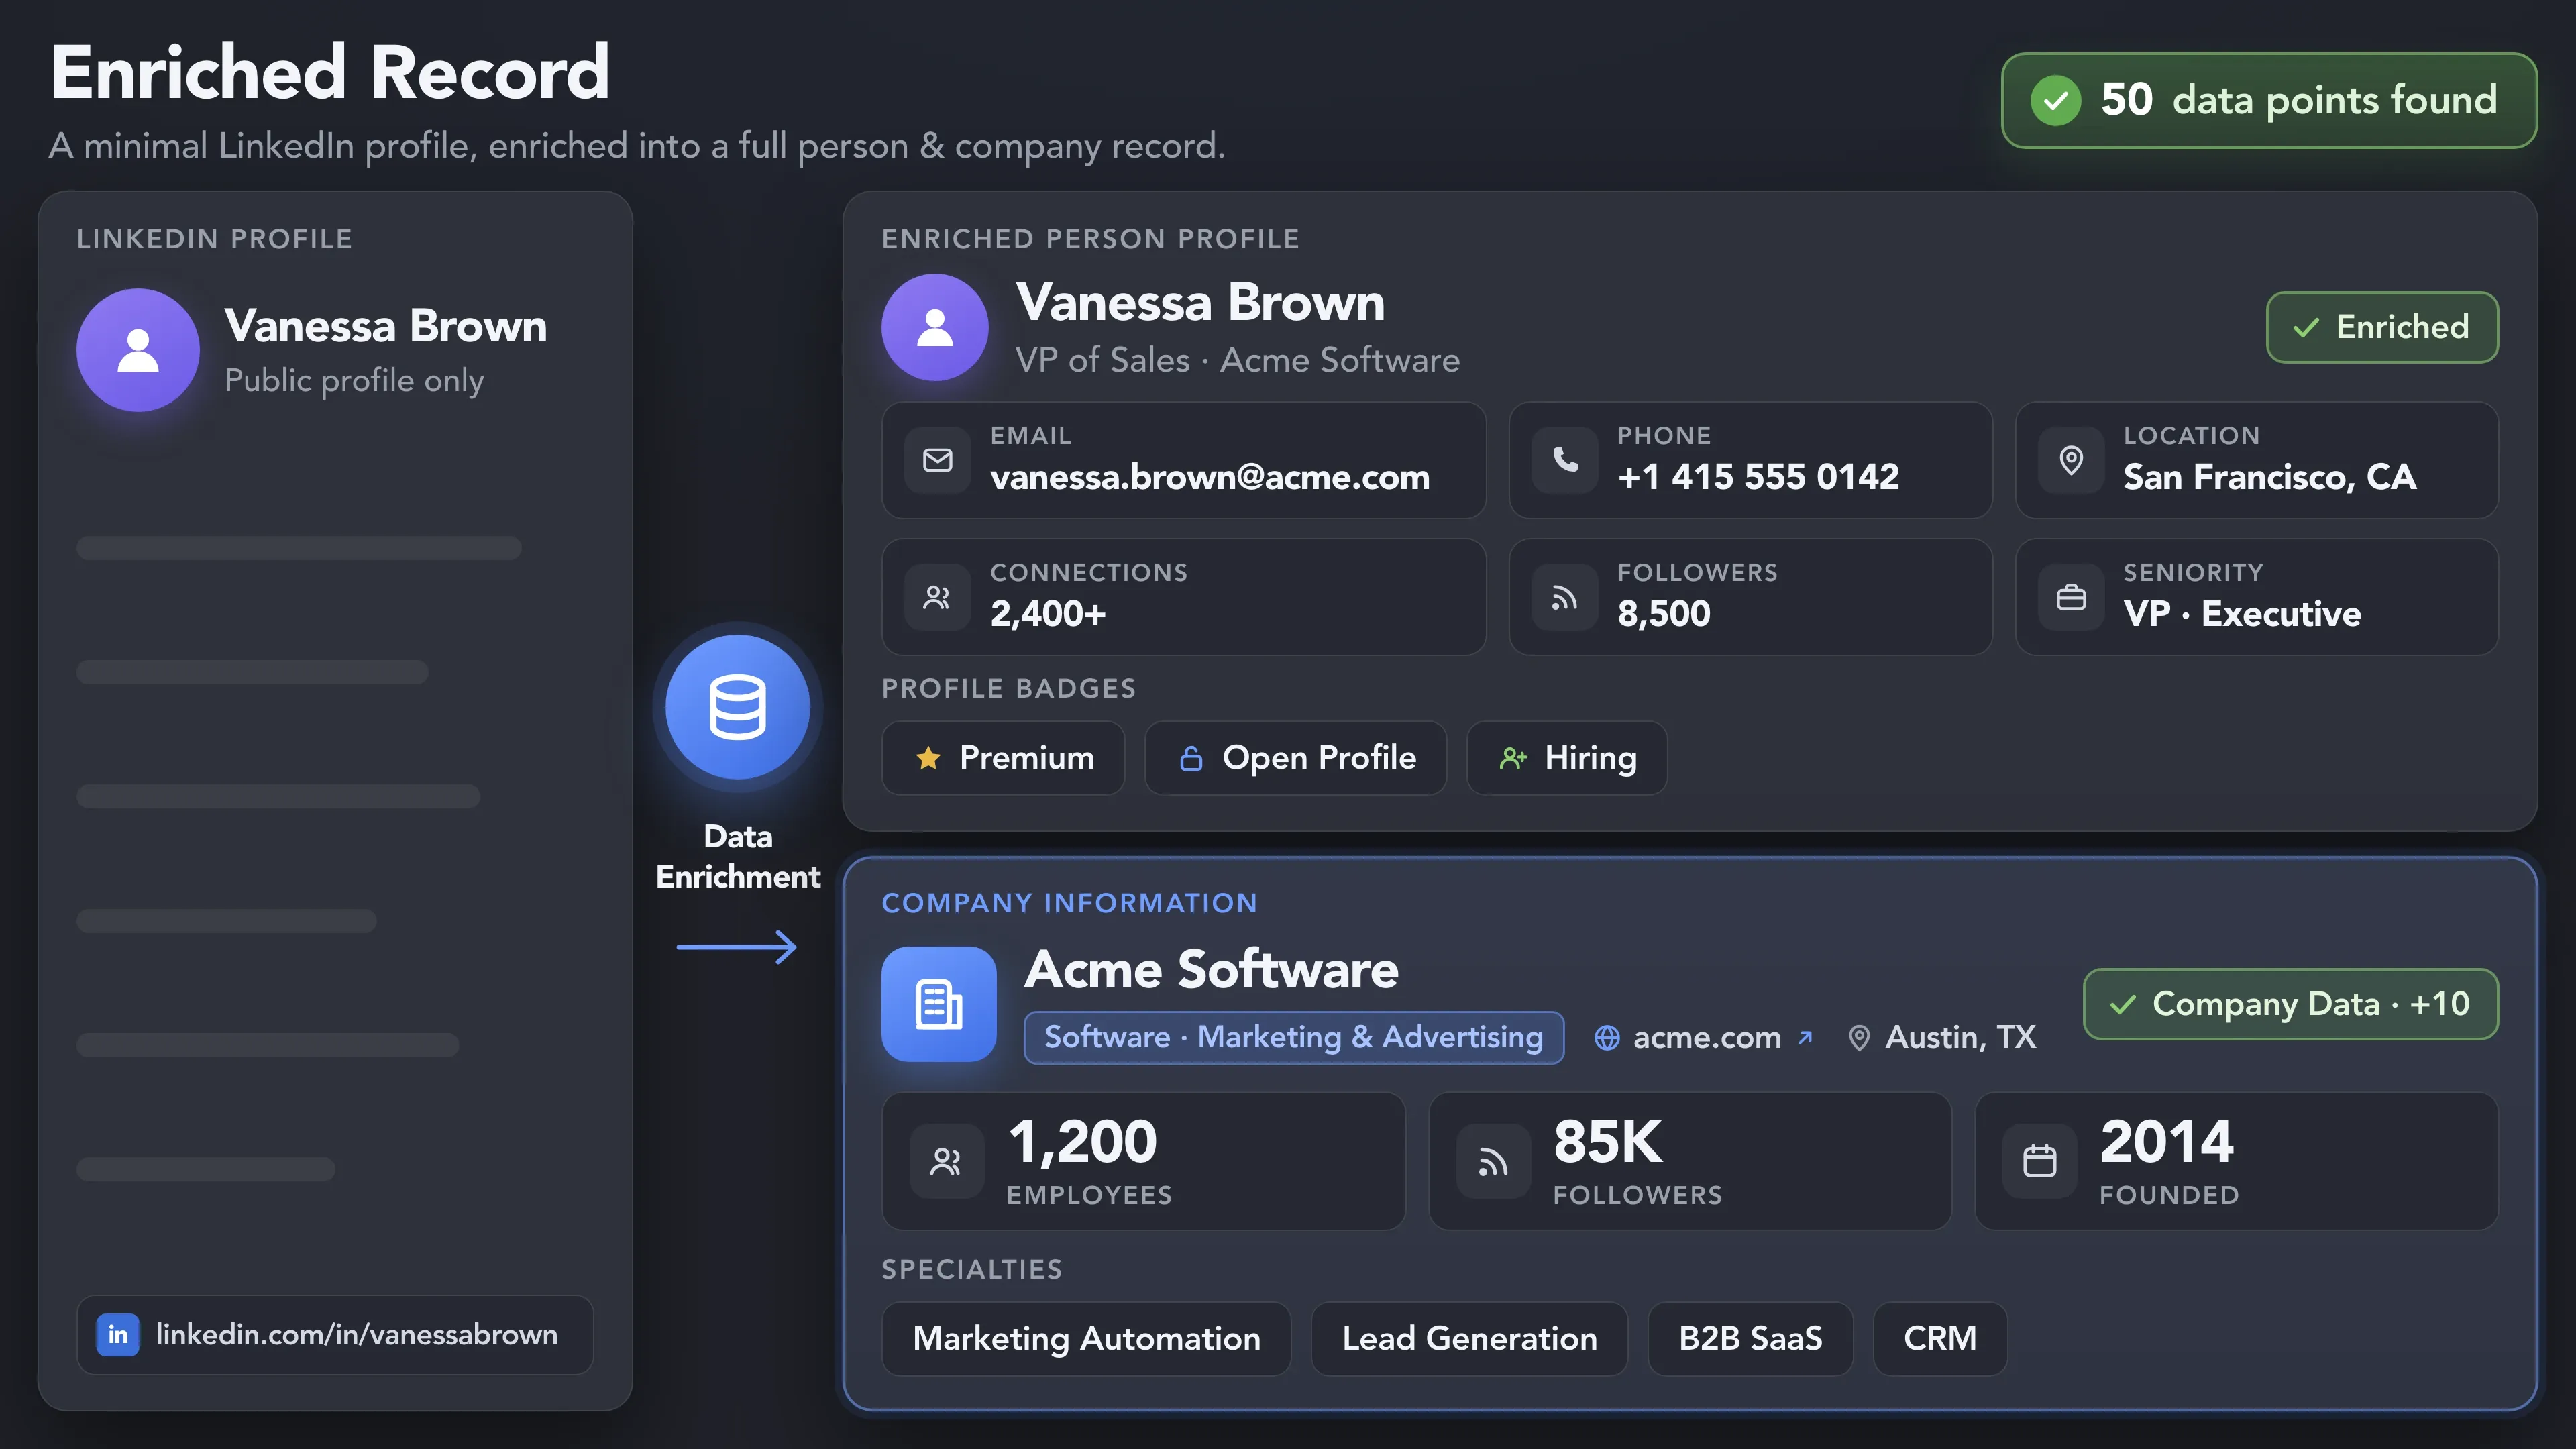Image resolution: width=2576 pixels, height=1449 pixels.
Task: Click the phone number +1 415 555 0142
Action: point(1758,477)
